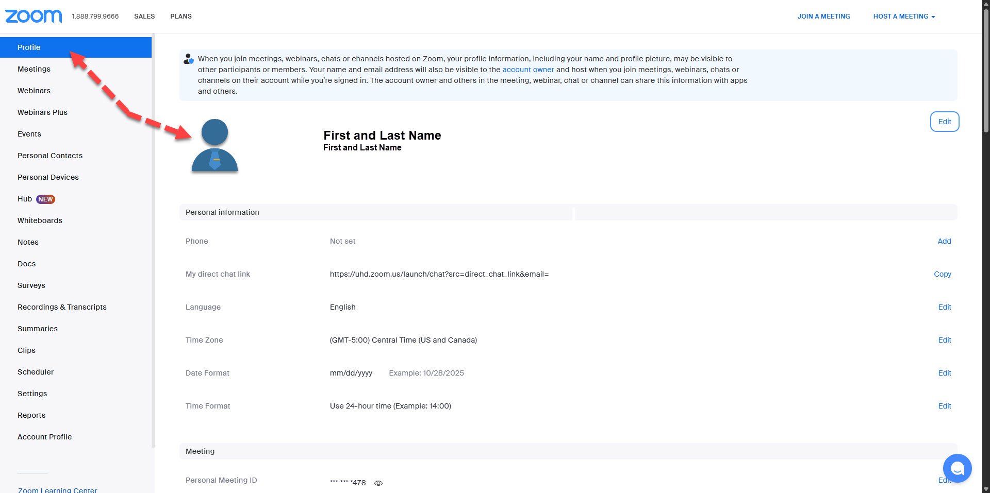The width and height of the screenshot is (990, 493).
Task: Go to Recordings & Transcripts
Action: 62,307
